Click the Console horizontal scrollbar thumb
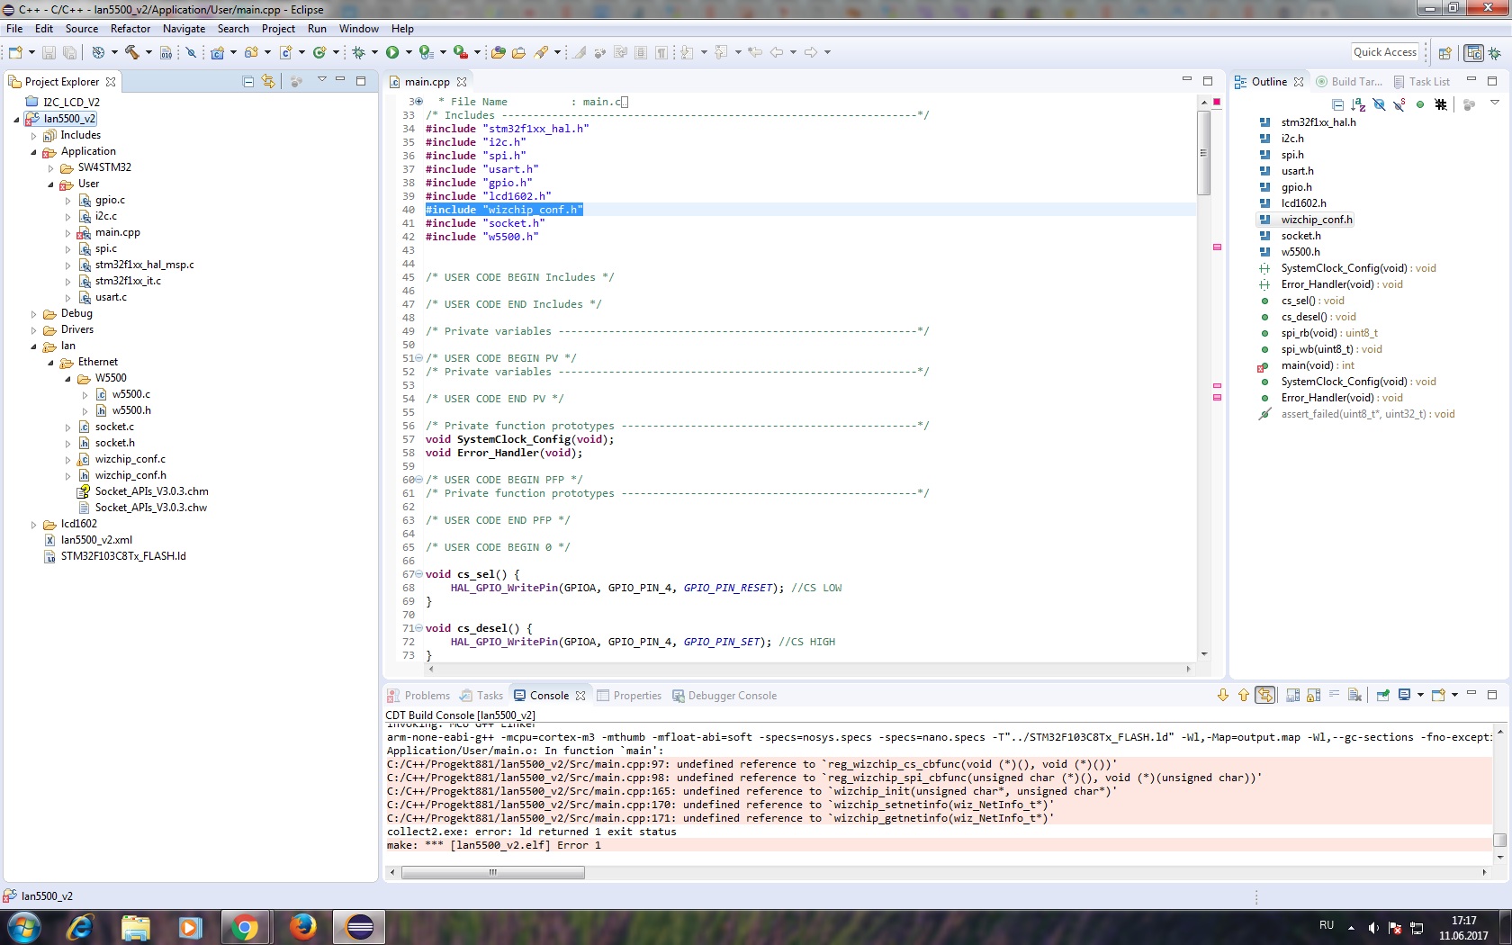 tap(492, 872)
